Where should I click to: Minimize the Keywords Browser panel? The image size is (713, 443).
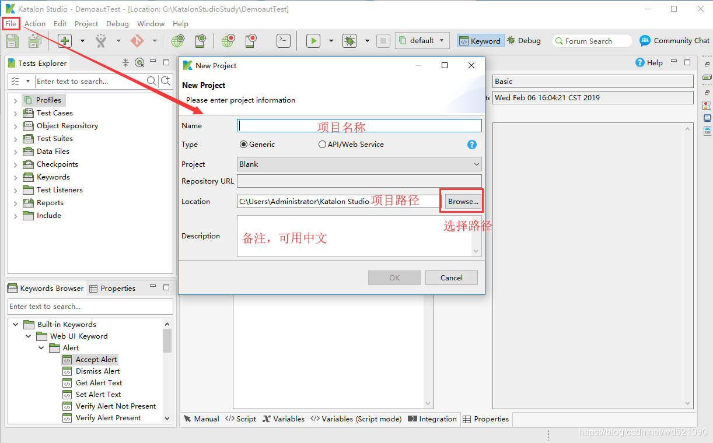pyautogui.click(x=153, y=286)
